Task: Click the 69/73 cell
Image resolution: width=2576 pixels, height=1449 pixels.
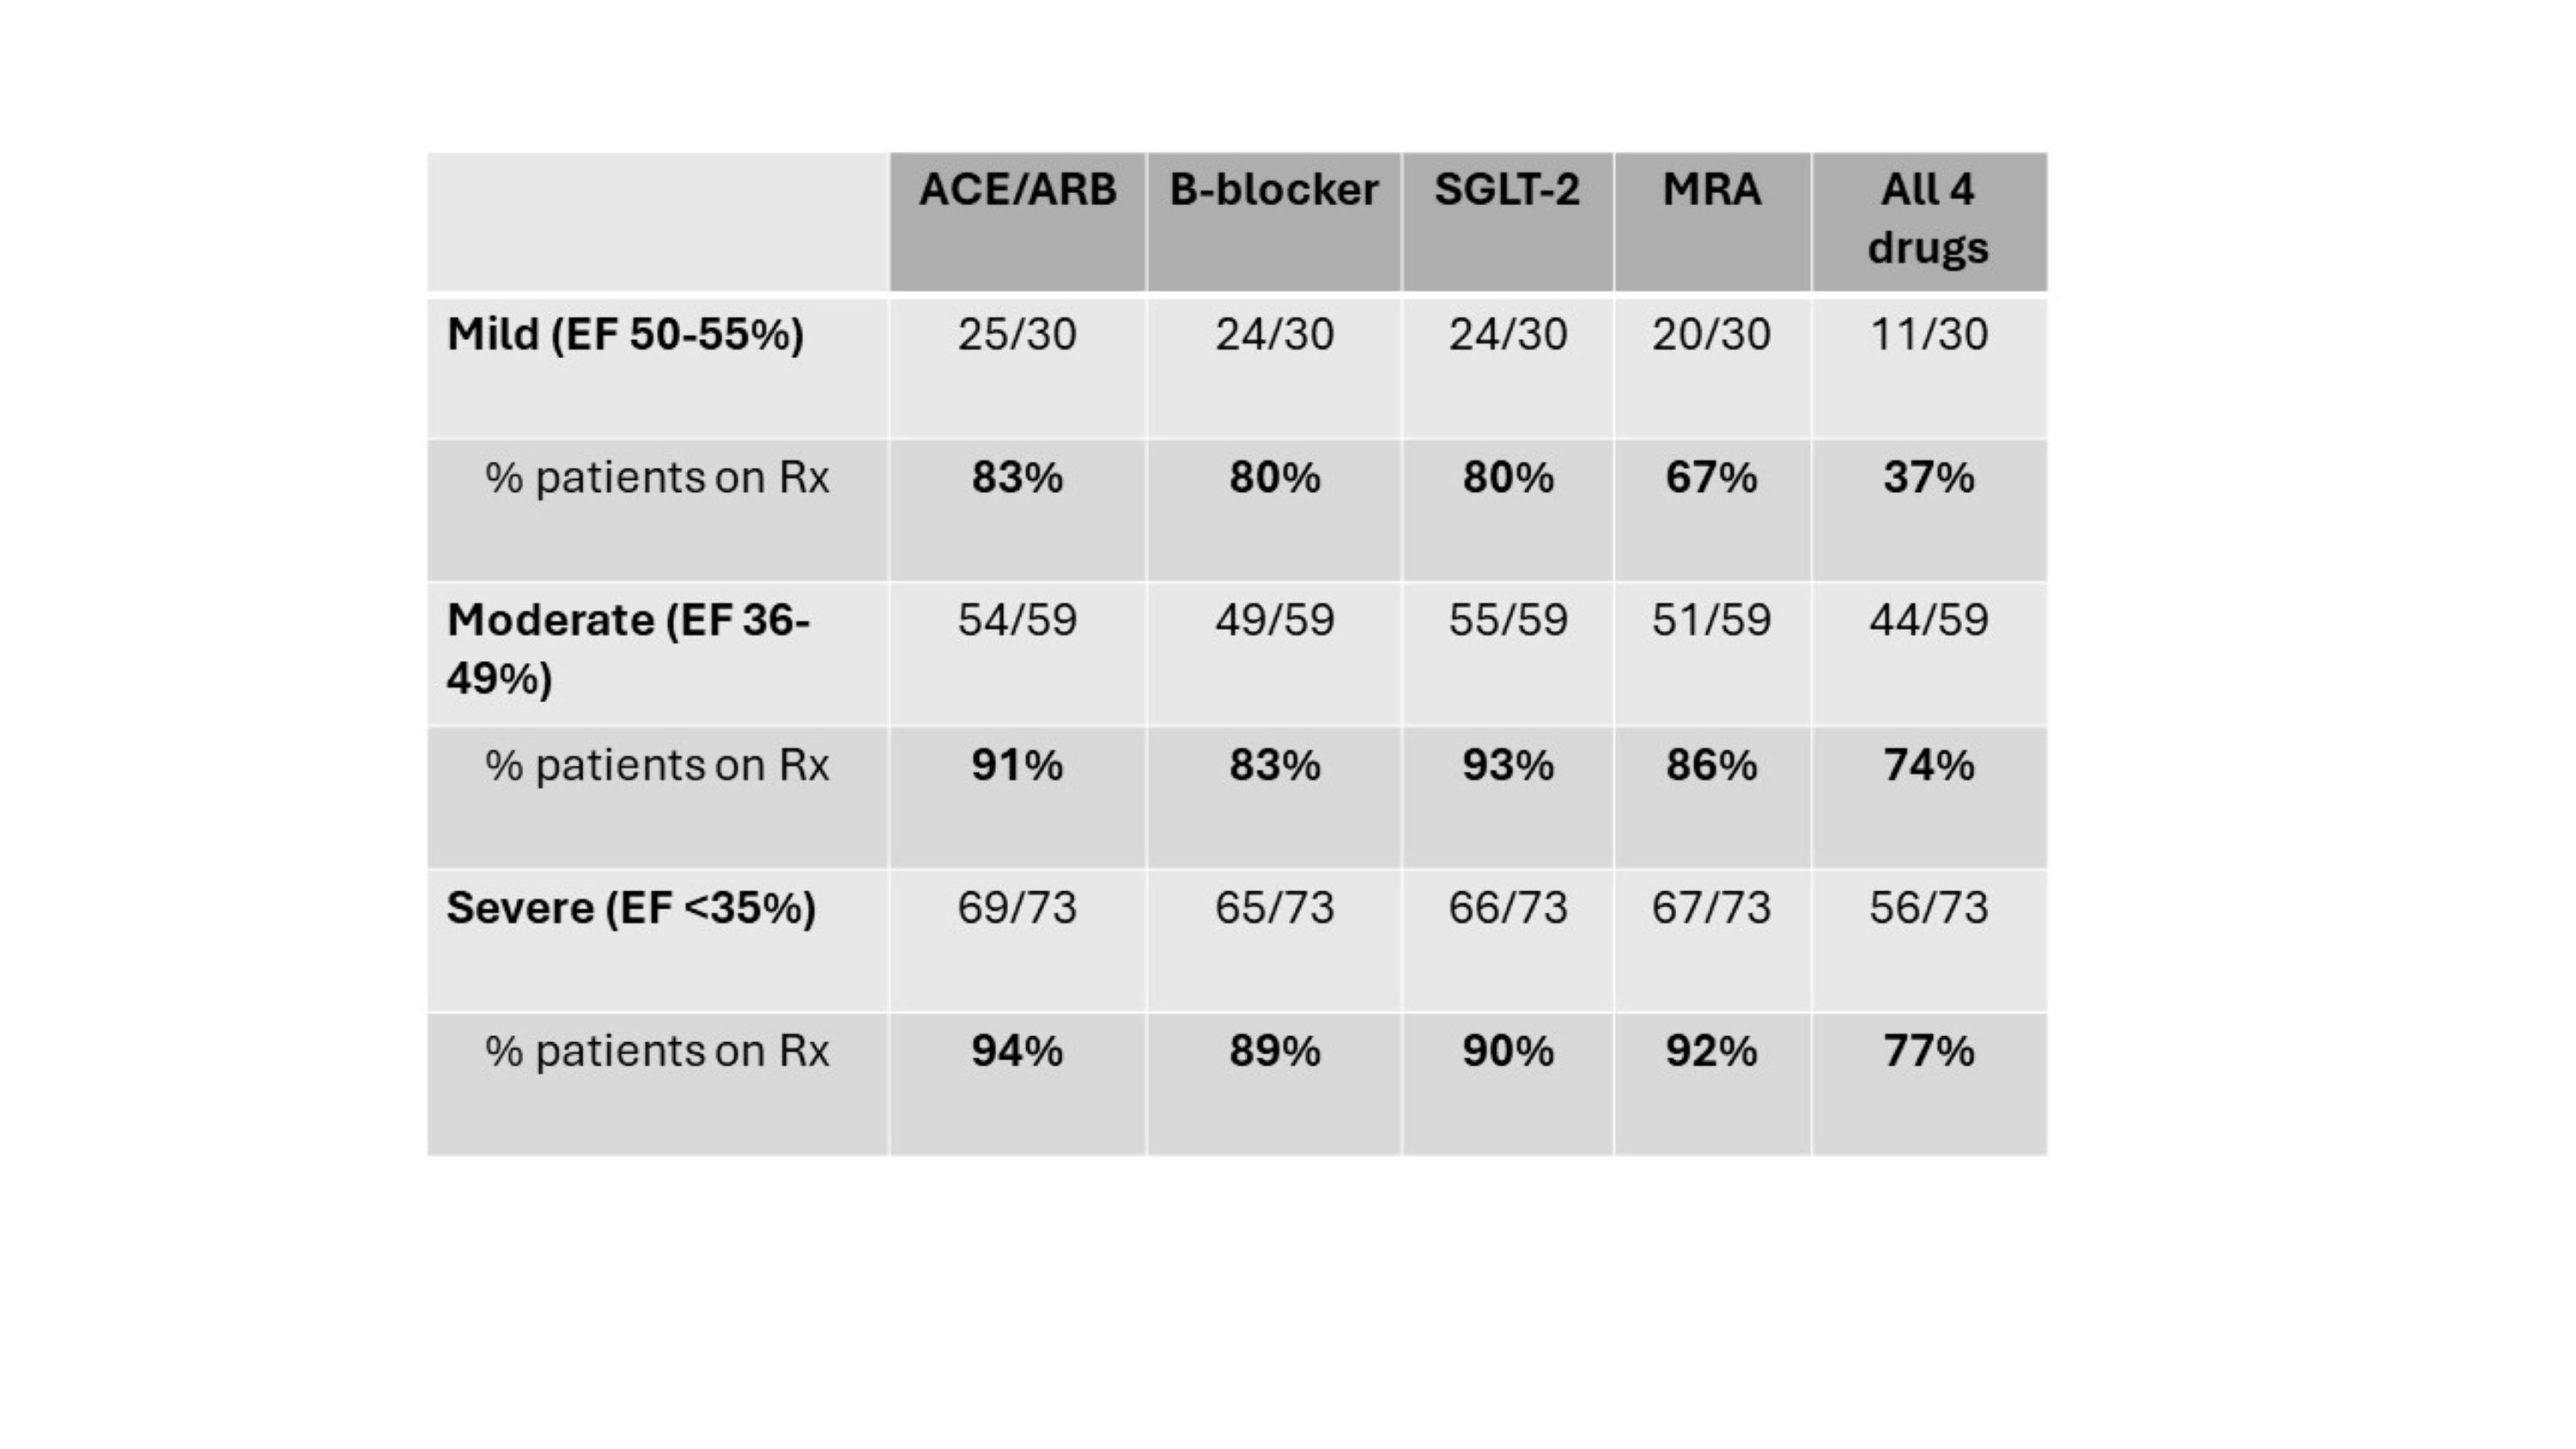Action: pos(1017,908)
